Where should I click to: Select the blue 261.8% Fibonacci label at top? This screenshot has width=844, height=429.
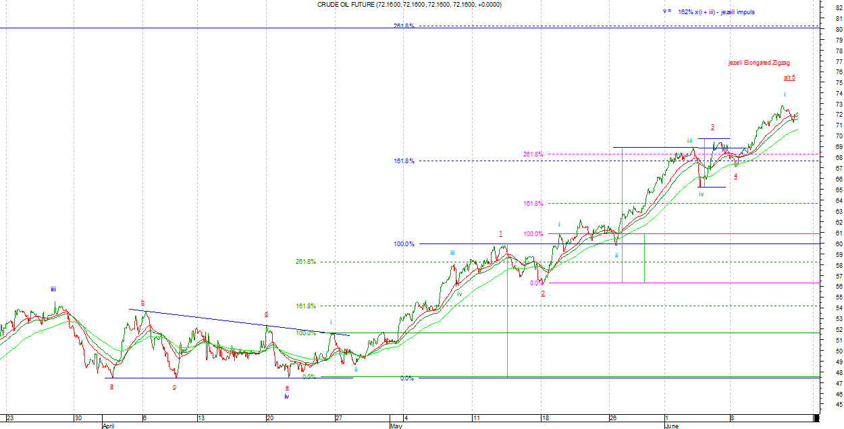coord(404,26)
